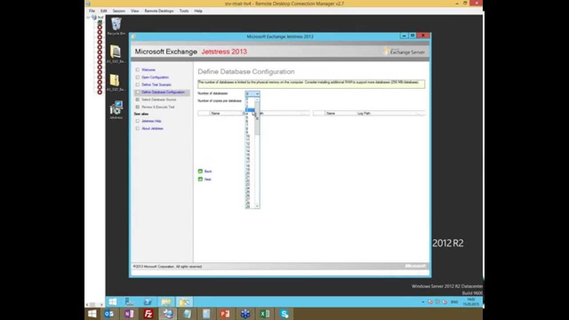Screen dimensions: 569x320
Task: Open the Session menu
Action: (119, 11)
